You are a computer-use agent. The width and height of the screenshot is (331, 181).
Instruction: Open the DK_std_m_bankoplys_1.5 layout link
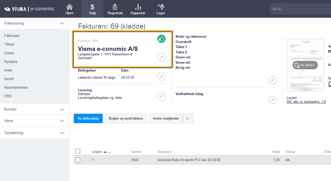click(306, 102)
